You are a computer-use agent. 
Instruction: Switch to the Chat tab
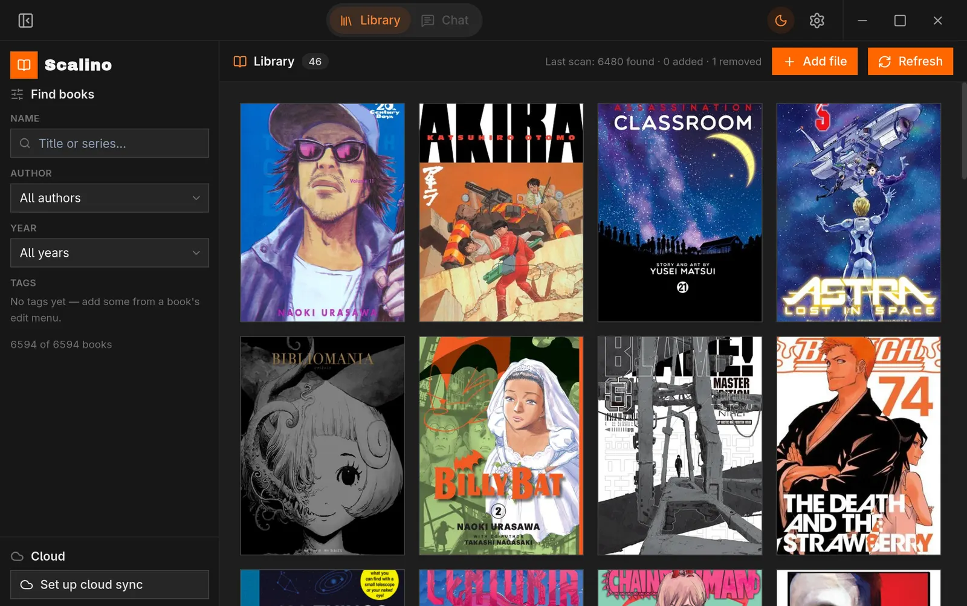[445, 21]
